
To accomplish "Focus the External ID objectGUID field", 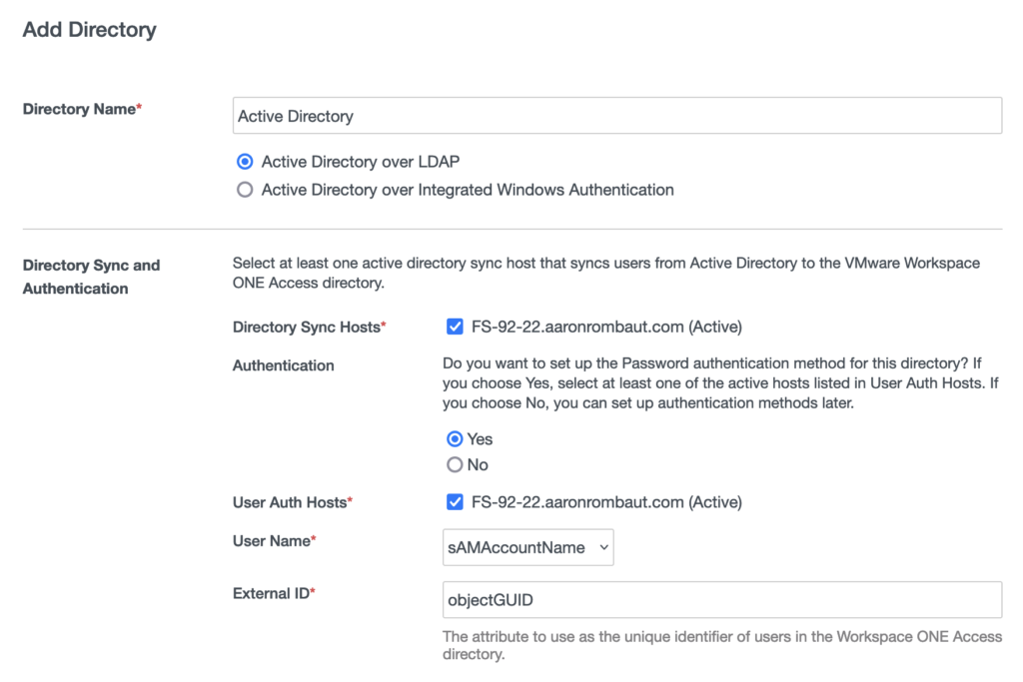I will point(721,600).
